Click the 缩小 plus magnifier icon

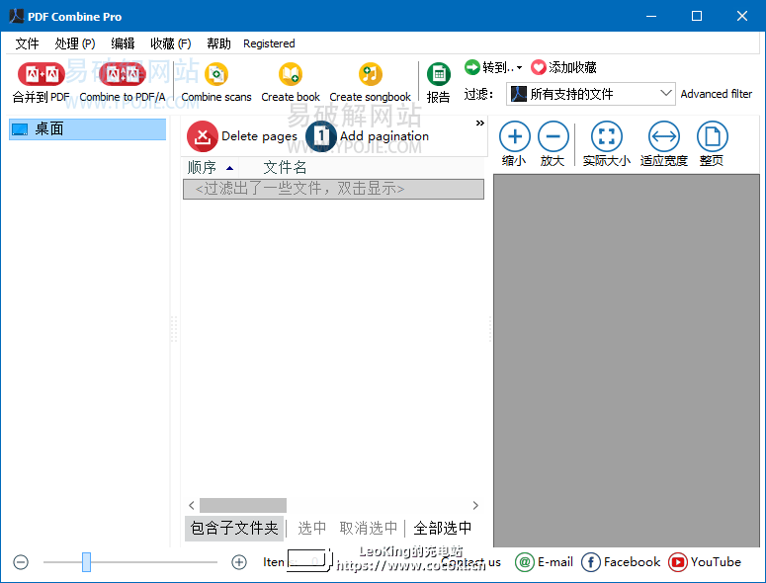[x=514, y=136]
